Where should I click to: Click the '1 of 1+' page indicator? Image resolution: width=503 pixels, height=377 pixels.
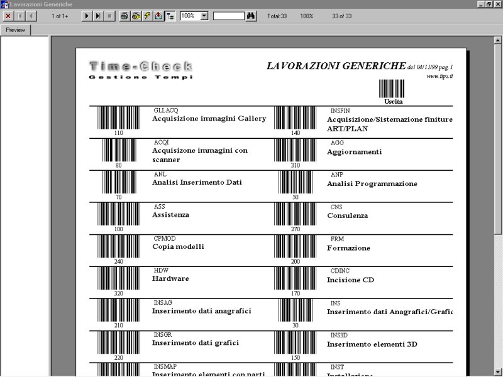tap(60, 16)
